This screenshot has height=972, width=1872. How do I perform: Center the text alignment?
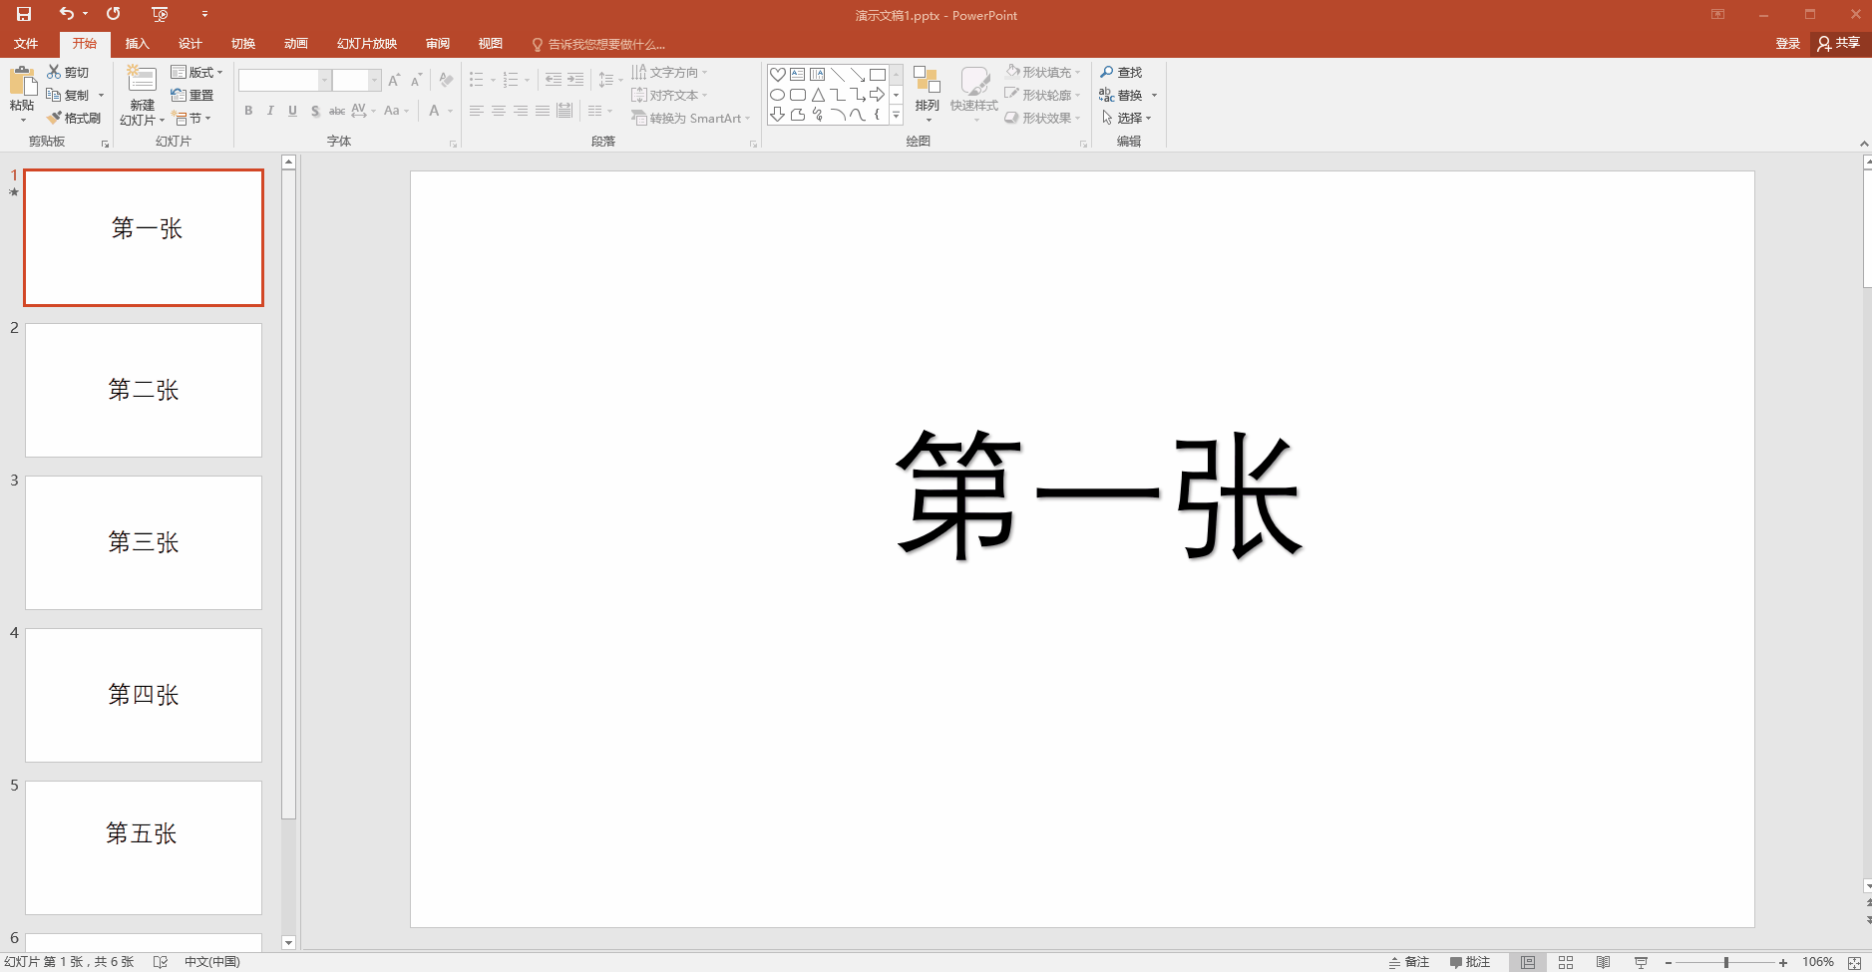pos(499,111)
